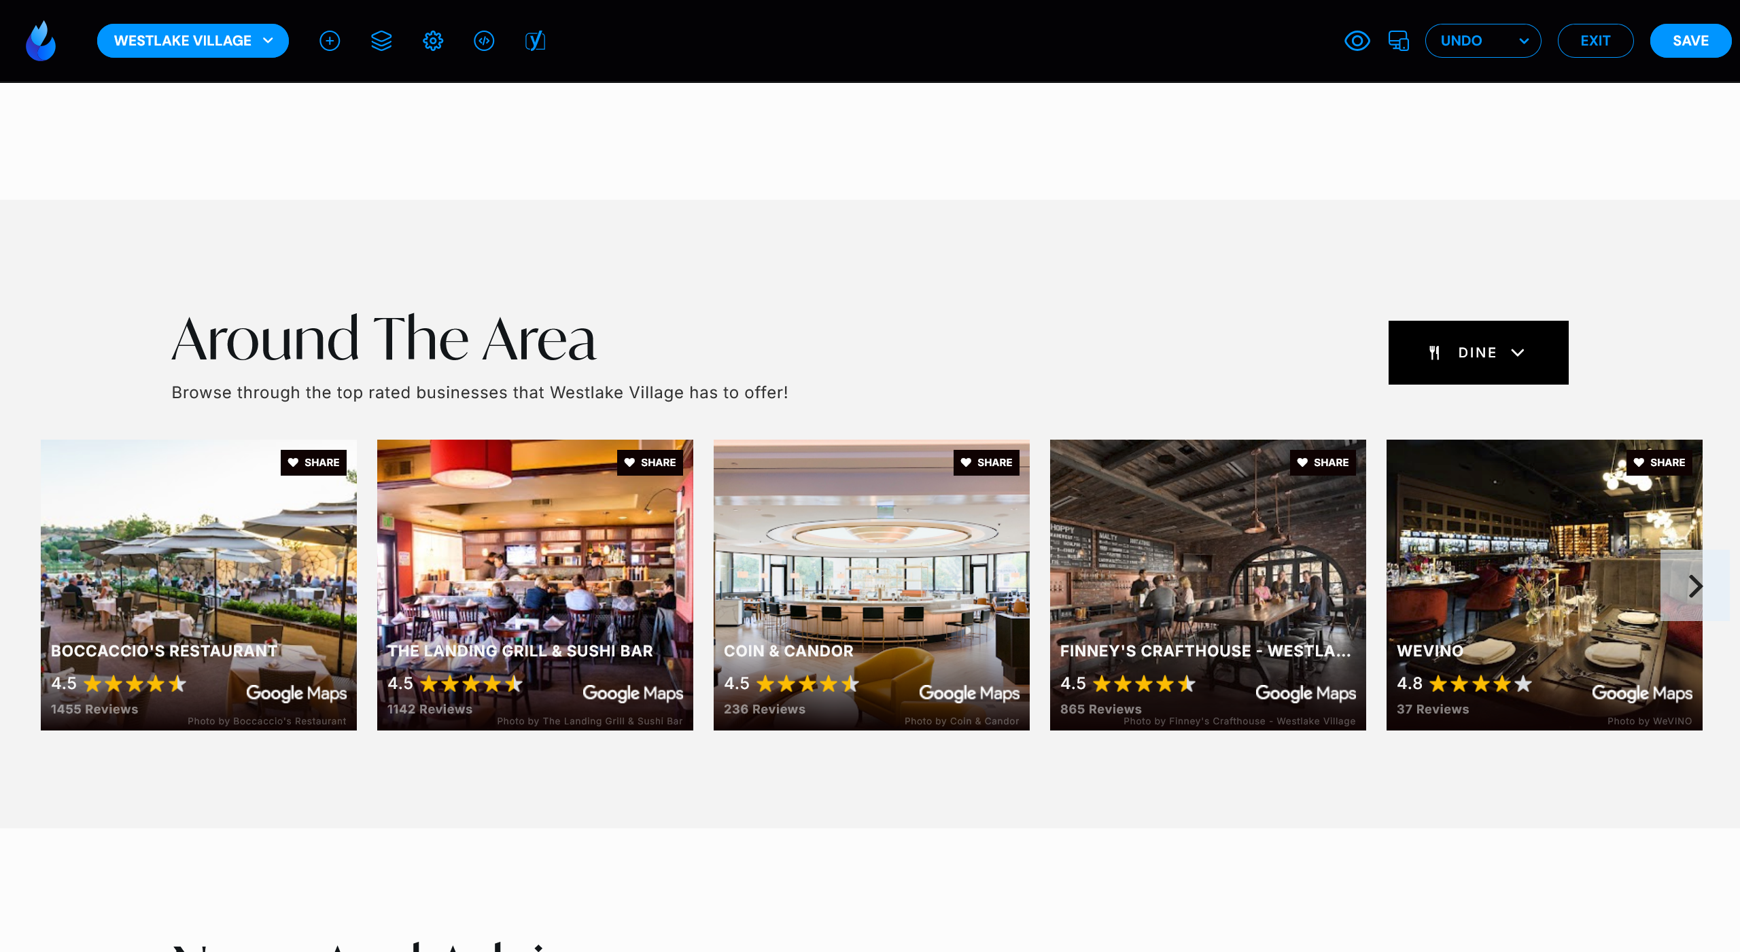The width and height of the screenshot is (1740, 952).
Task: Open the settings gear icon
Action: pyautogui.click(x=433, y=41)
